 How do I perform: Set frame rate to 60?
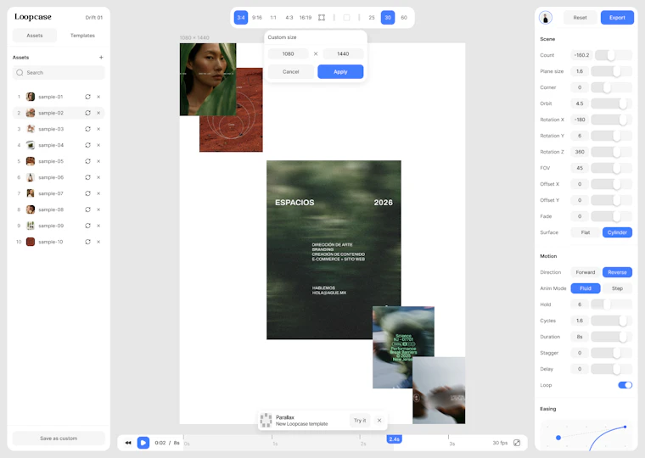[404, 17]
